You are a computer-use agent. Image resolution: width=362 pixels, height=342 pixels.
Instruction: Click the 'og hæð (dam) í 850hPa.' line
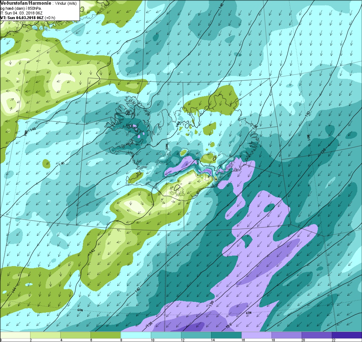point(21,9)
